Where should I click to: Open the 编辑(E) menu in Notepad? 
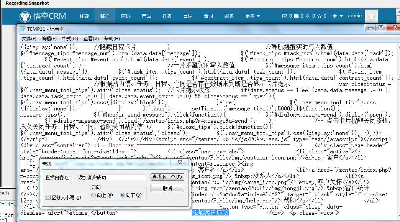click(x=49, y=39)
